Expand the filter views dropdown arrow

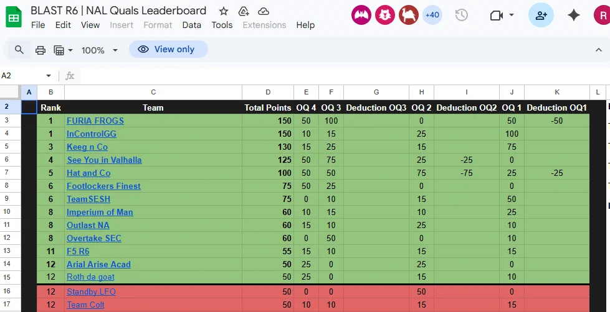(x=70, y=50)
